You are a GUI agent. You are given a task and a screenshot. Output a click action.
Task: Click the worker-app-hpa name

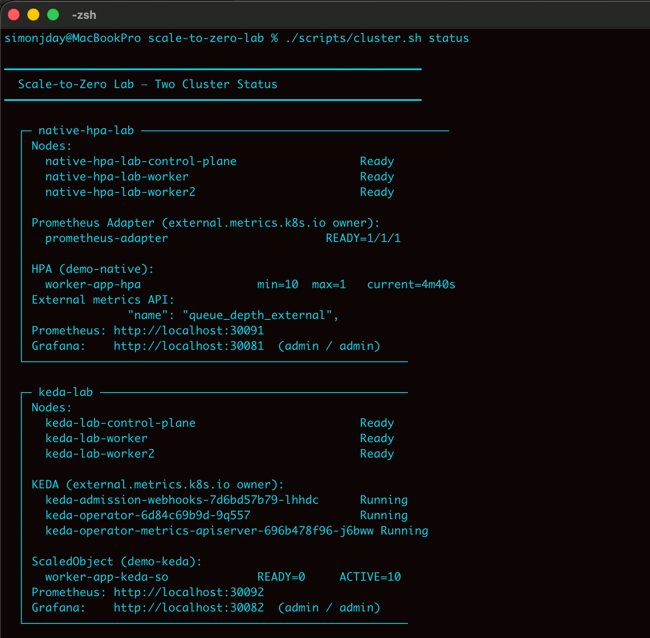click(x=93, y=284)
